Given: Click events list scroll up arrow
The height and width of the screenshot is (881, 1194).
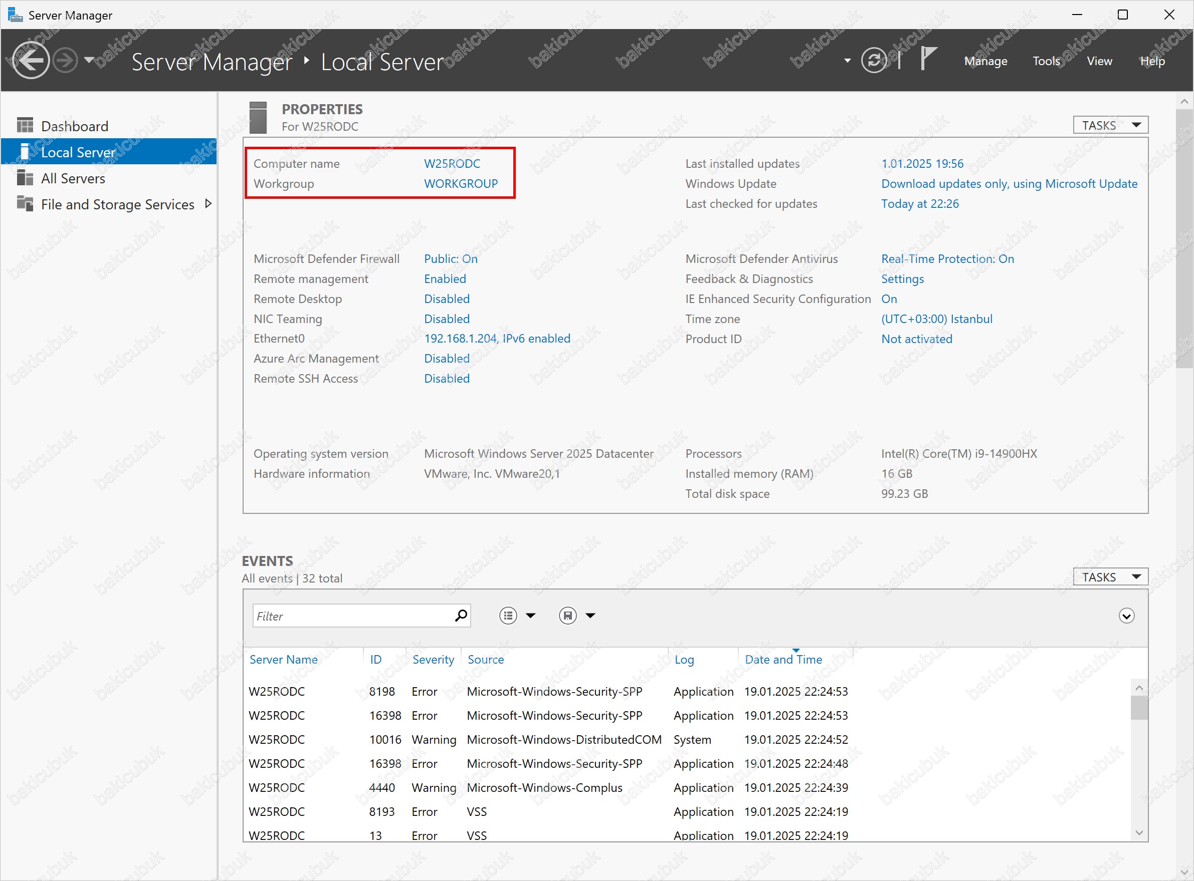Looking at the screenshot, I should click(1139, 687).
